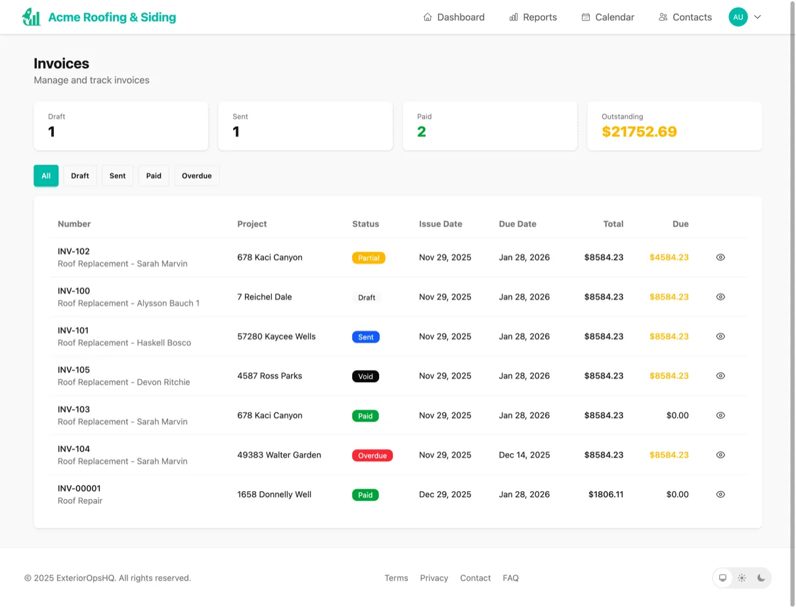Open the Terms link in the footer
The image size is (796, 608).
(x=396, y=578)
